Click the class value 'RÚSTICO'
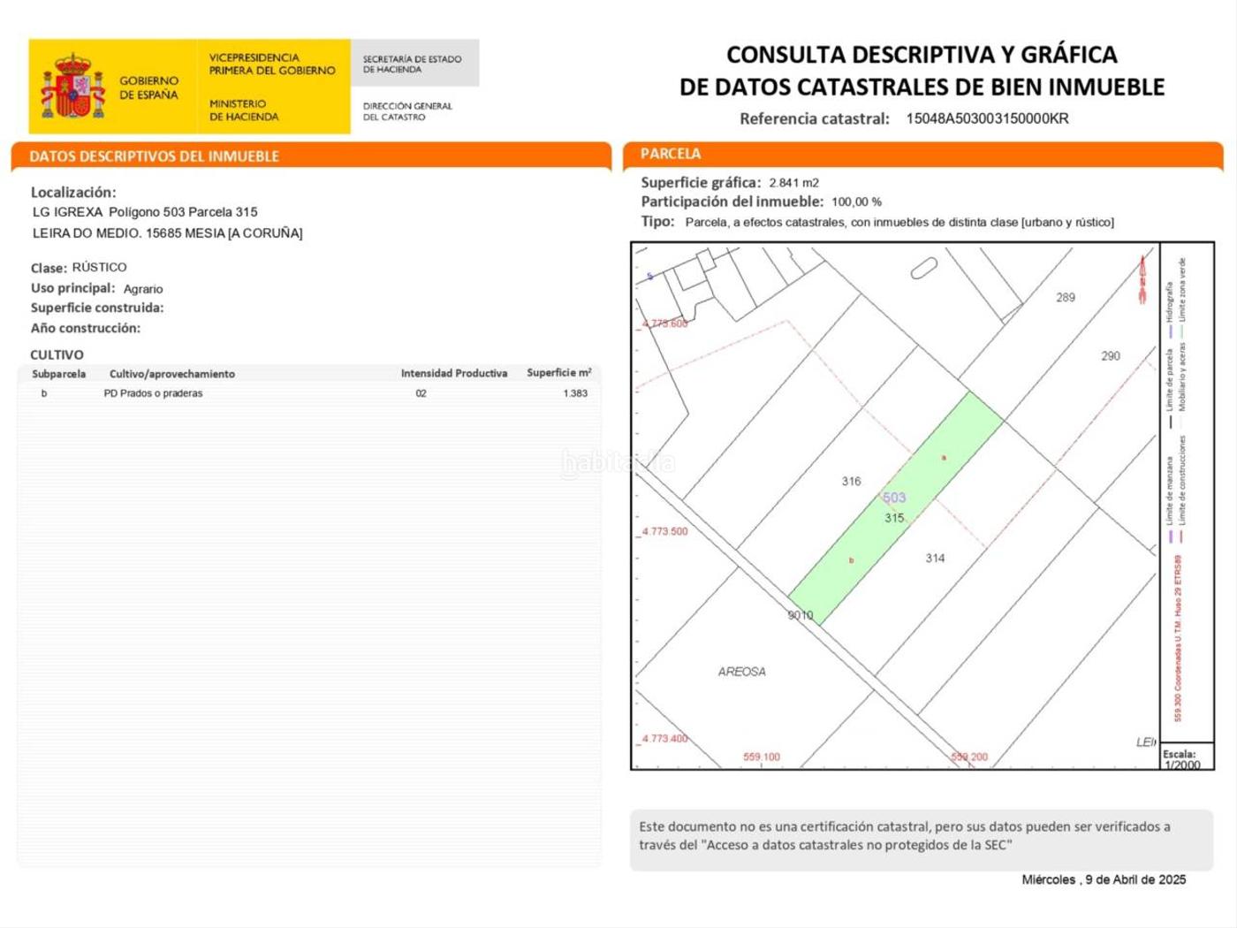This screenshot has width=1237, height=928. coord(99,267)
